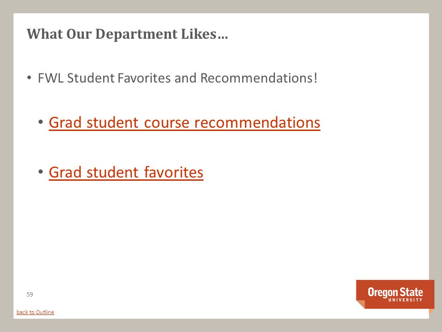This screenshot has height=332, width=442.
Task: Click the word recommendations in the first orange link
Action: point(257,123)
